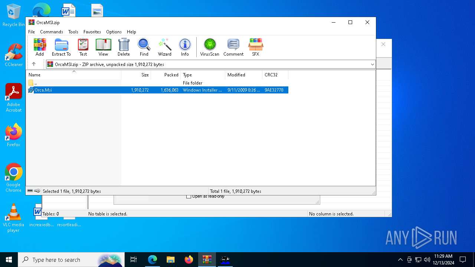The height and width of the screenshot is (267, 475).
Task: Click the archive path text field
Action: click(x=212, y=65)
